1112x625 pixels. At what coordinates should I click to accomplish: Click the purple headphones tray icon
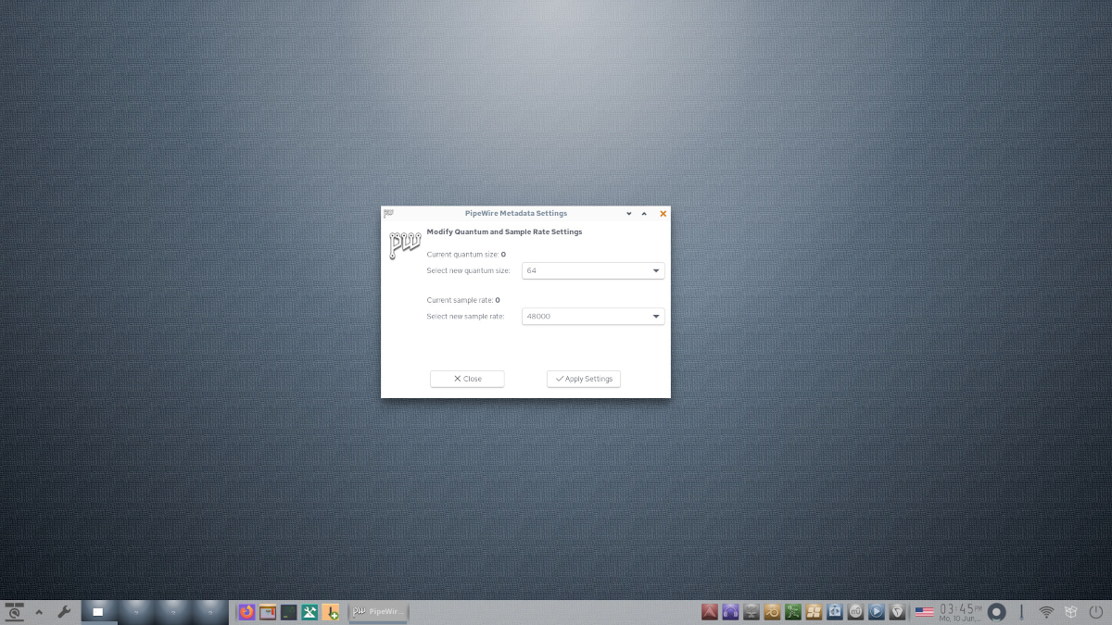coord(730,612)
